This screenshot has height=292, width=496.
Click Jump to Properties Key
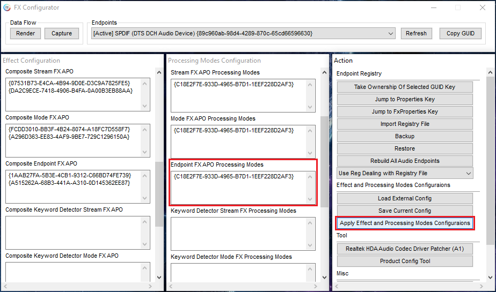coord(405,100)
